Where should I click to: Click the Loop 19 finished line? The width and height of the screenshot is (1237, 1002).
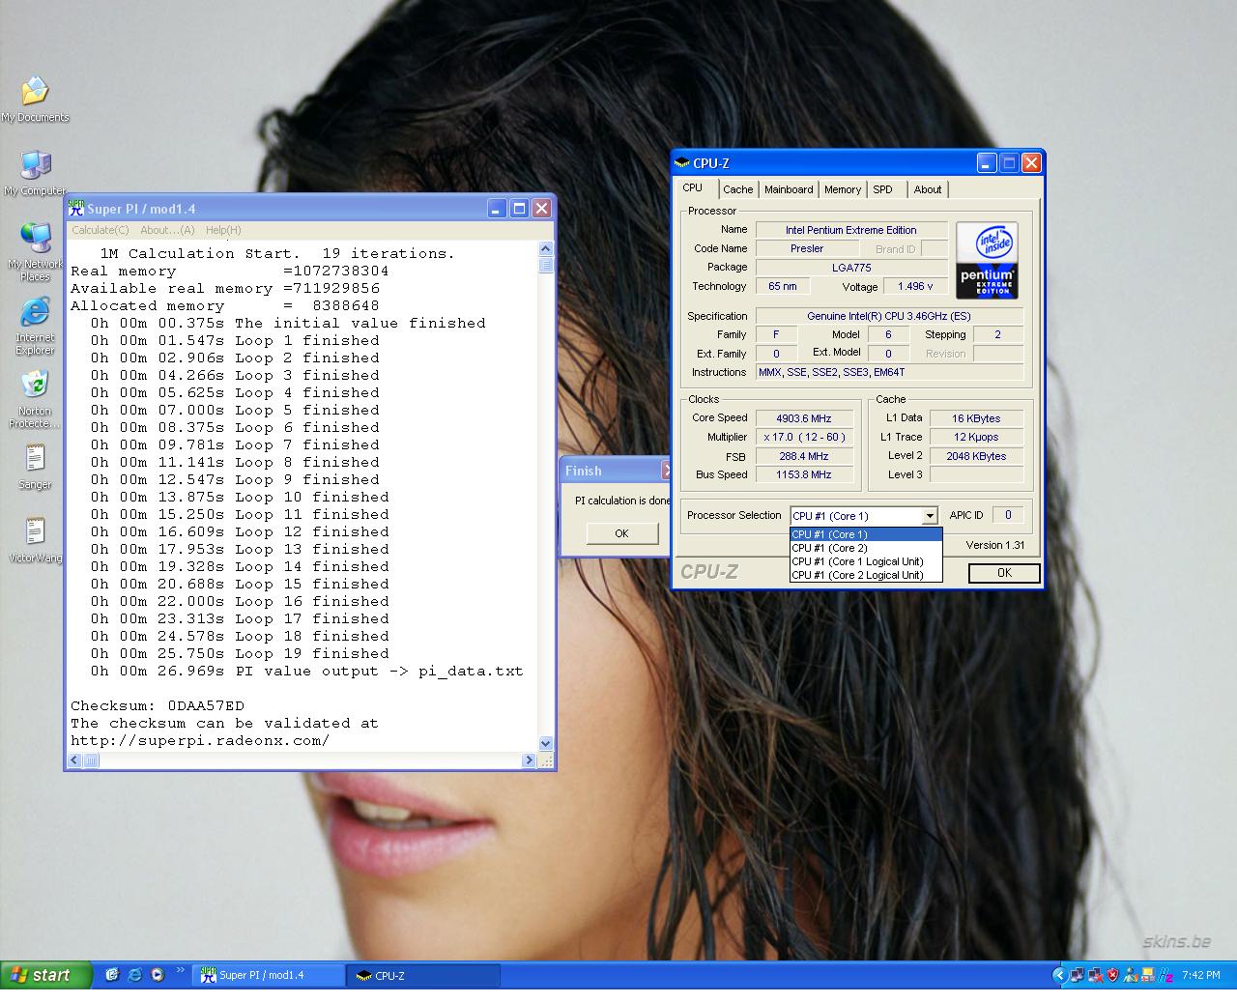[240, 653]
